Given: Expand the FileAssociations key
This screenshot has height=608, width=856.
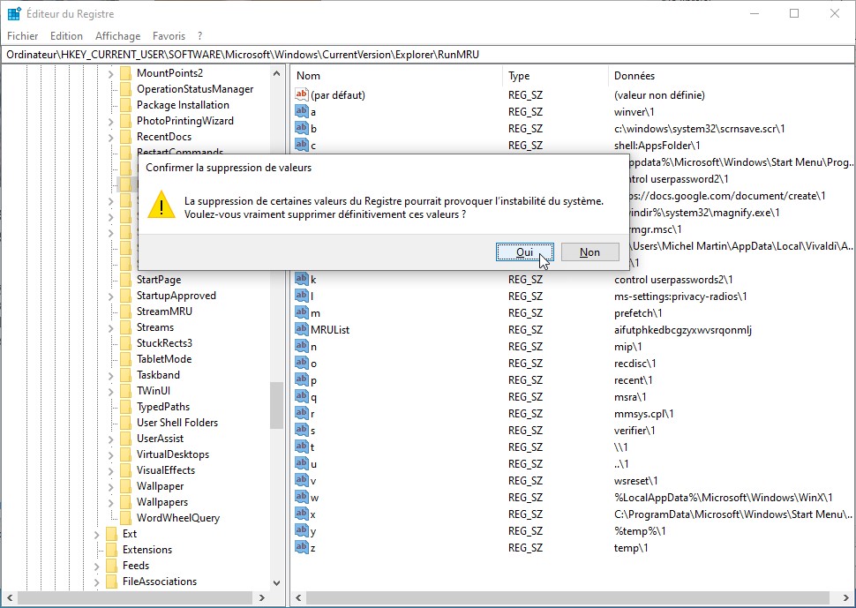Looking at the screenshot, I should coord(97,582).
